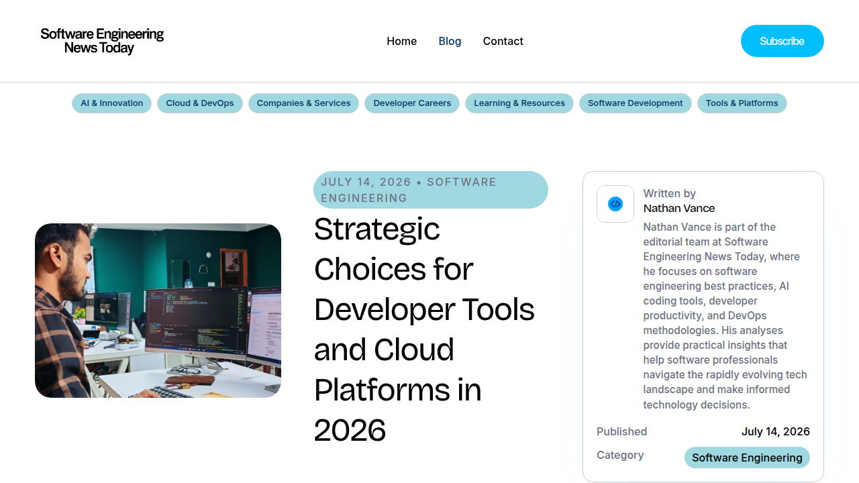Click the published date July 14, 2026
Image resolution: width=859 pixels, height=483 pixels.
[x=776, y=431]
